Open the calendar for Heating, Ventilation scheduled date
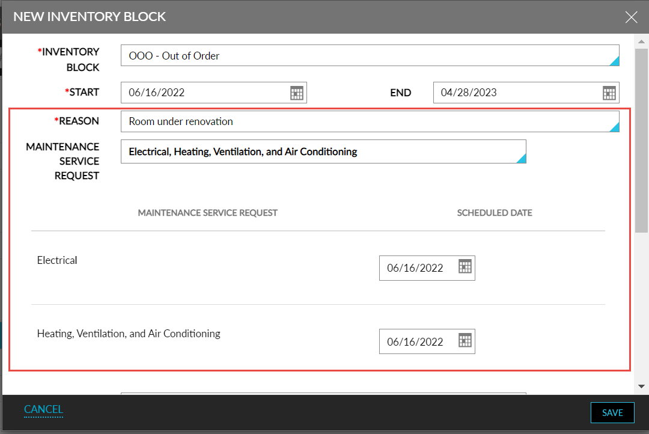 click(465, 341)
